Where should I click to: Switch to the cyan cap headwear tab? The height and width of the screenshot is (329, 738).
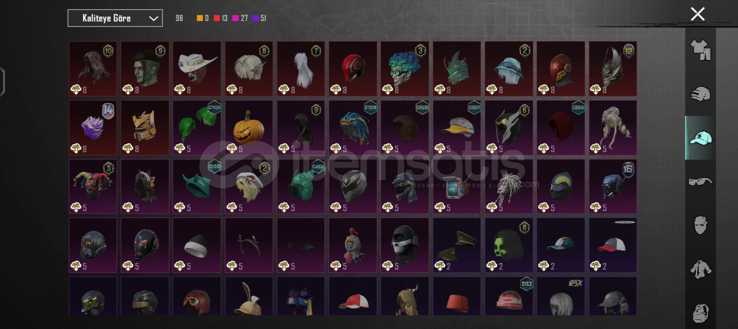coord(700,138)
